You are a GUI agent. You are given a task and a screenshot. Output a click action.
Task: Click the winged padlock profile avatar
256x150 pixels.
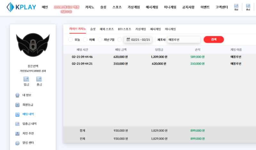33,45
